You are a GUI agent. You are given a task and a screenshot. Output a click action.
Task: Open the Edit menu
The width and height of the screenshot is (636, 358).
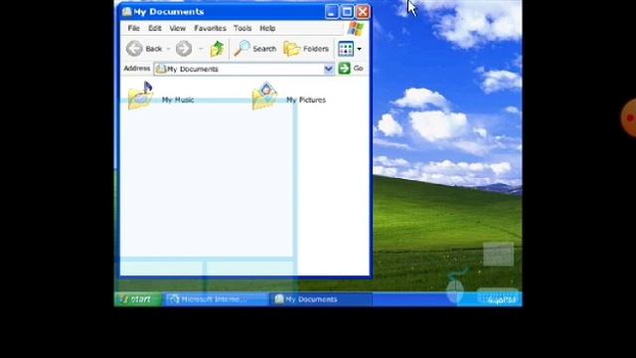point(155,28)
